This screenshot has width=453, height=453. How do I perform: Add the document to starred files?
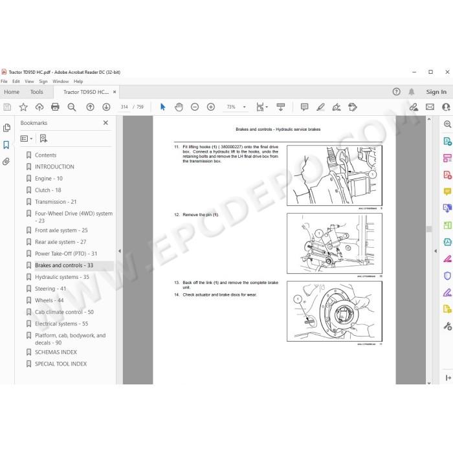23,107
